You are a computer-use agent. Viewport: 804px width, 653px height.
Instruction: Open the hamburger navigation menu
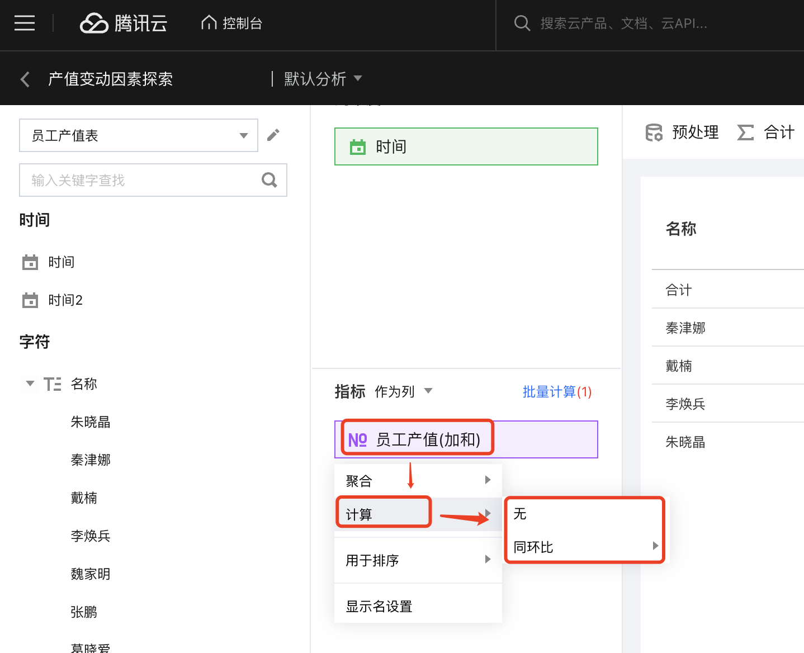[x=25, y=23]
